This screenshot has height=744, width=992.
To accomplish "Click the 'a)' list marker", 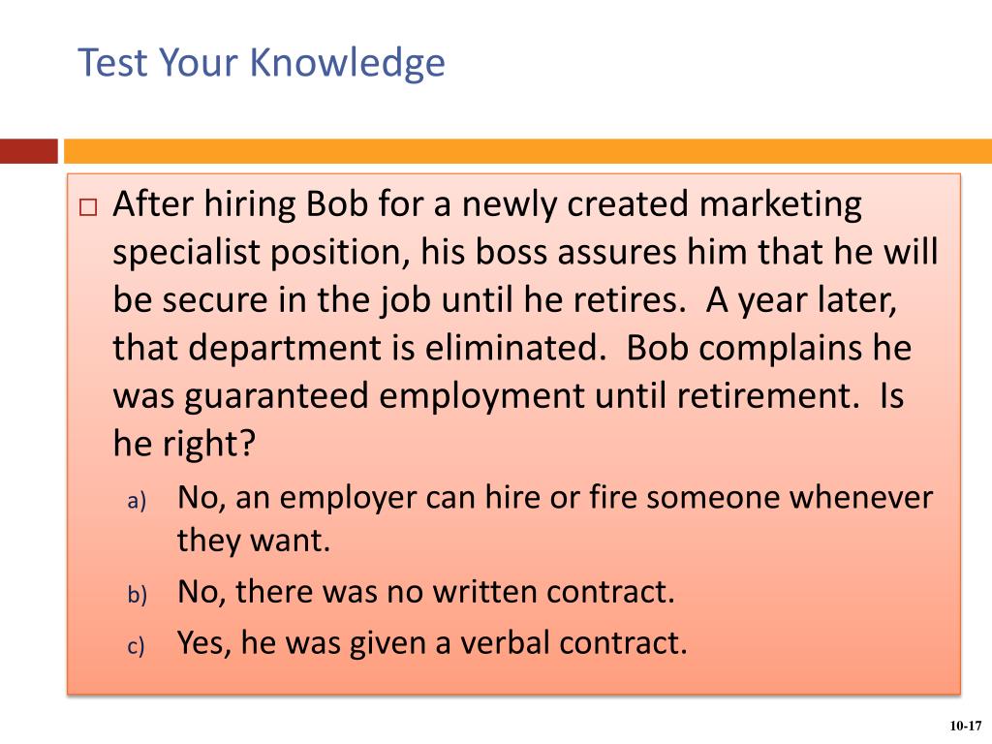I will pyautogui.click(x=137, y=501).
